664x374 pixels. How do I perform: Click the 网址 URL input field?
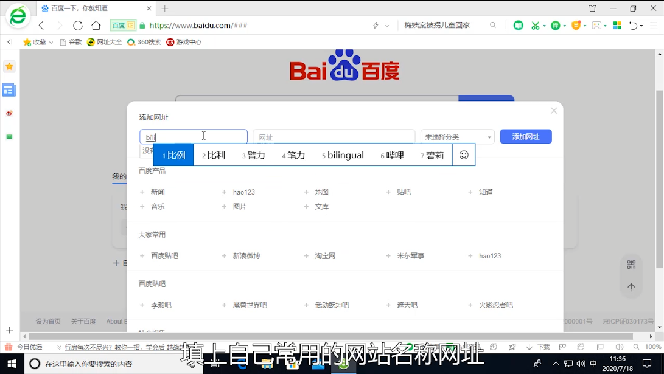(334, 137)
